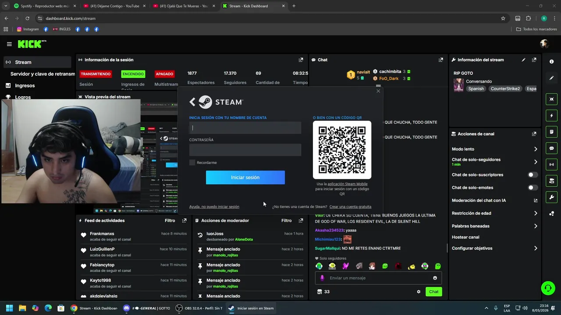
Task: Switch to Déjame Contigo YouTube tab
Action: 114,6
